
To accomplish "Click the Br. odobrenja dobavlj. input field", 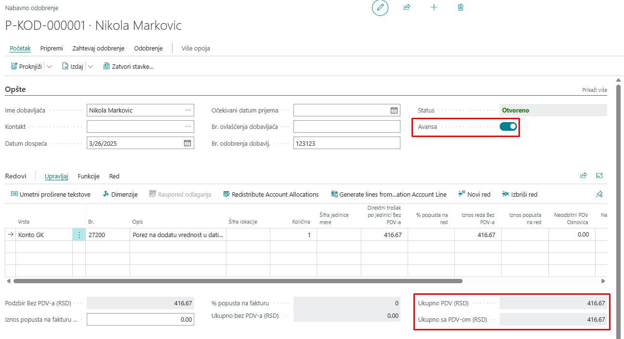I will point(346,143).
